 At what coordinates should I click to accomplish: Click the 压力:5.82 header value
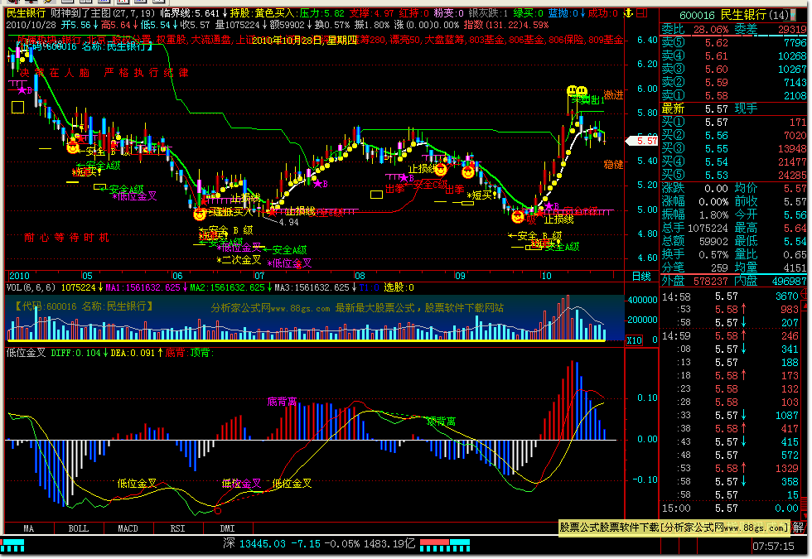pyautogui.click(x=321, y=13)
